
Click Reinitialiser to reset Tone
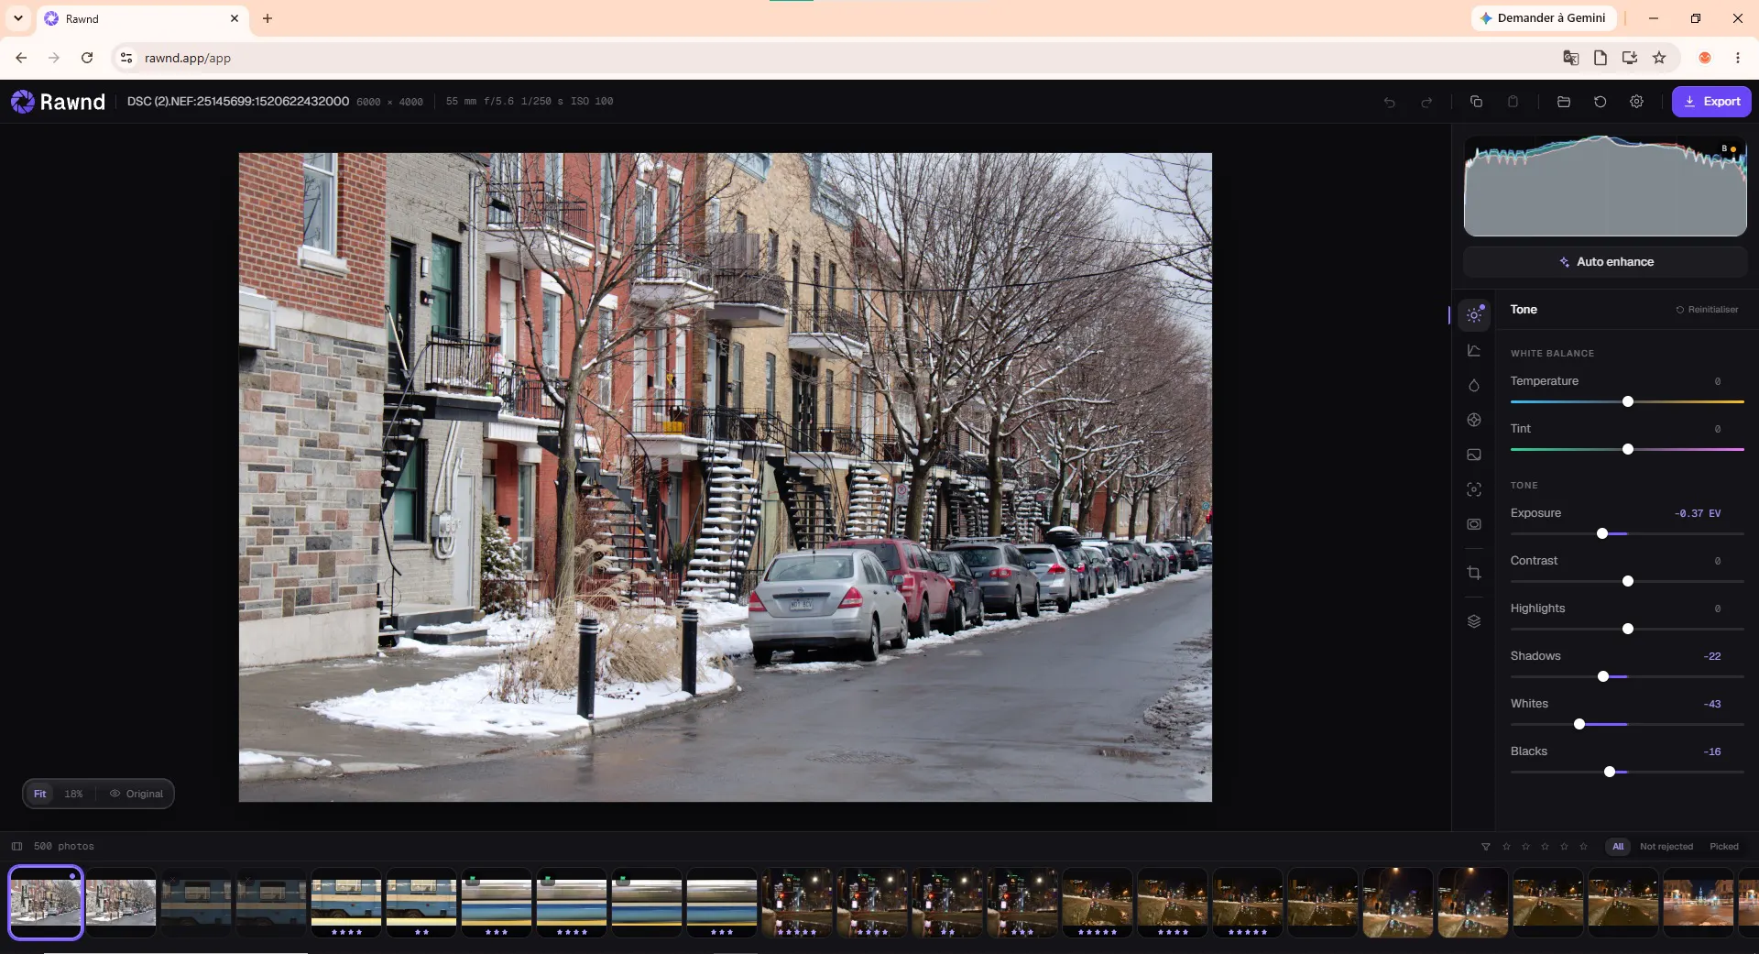point(1707,310)
